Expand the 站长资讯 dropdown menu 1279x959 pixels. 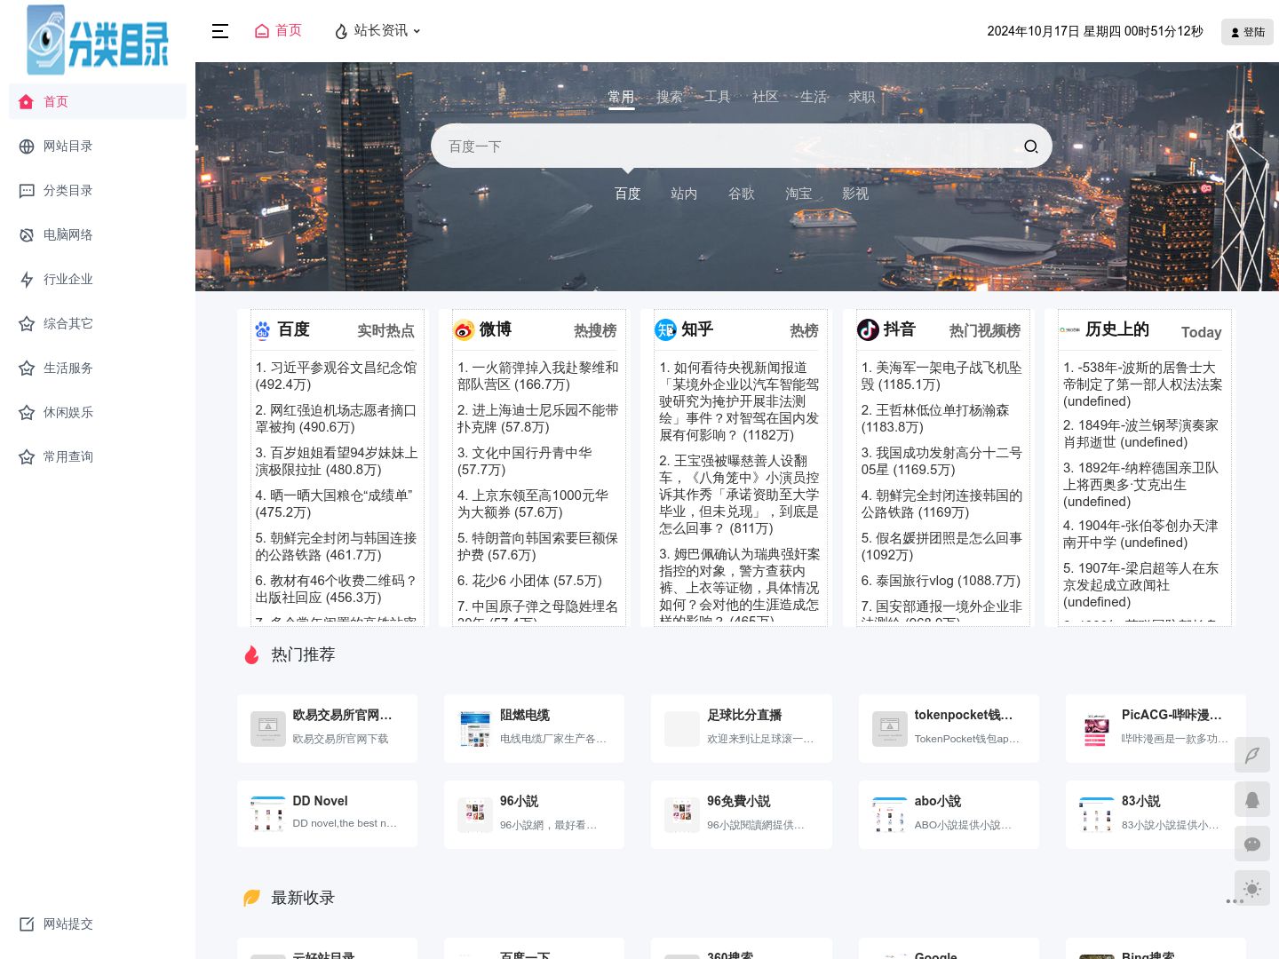pyautogui.click(x=377, y=30)
